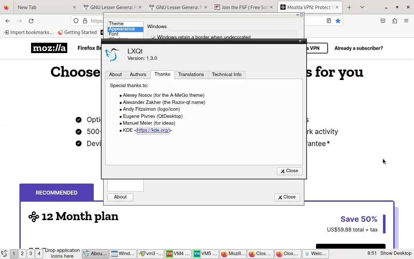Viewport: 414px width, 259px height.
Task: Reload the page with the refresh icon
Action: coord(31,21)
